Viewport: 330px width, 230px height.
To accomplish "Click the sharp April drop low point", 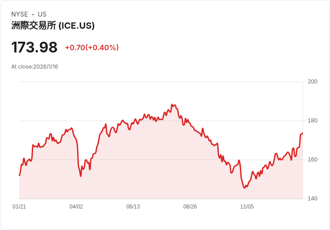I will click(81, 176).
